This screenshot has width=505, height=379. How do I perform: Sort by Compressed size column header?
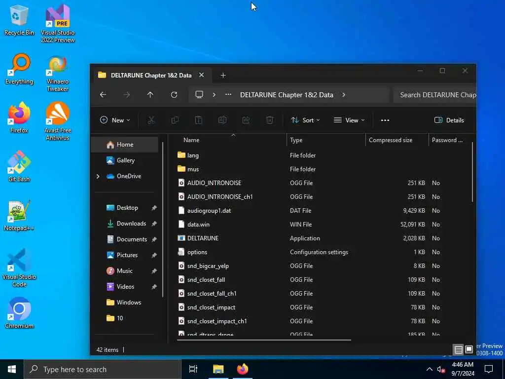397,140
